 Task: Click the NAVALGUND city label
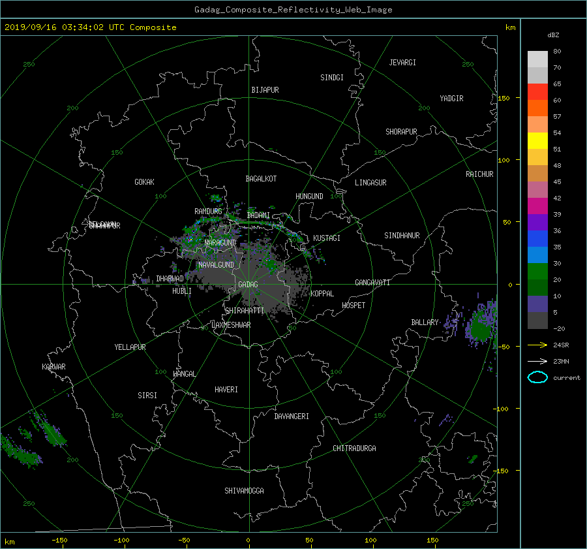(x=216, y=265)
